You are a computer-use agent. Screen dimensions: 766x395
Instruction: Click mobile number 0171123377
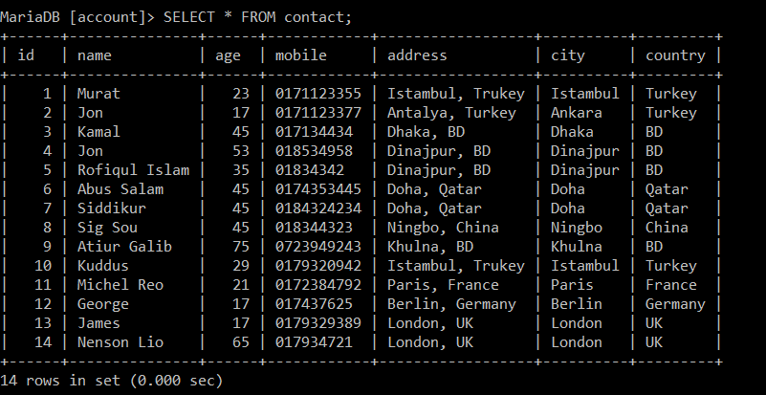point(318,113)
